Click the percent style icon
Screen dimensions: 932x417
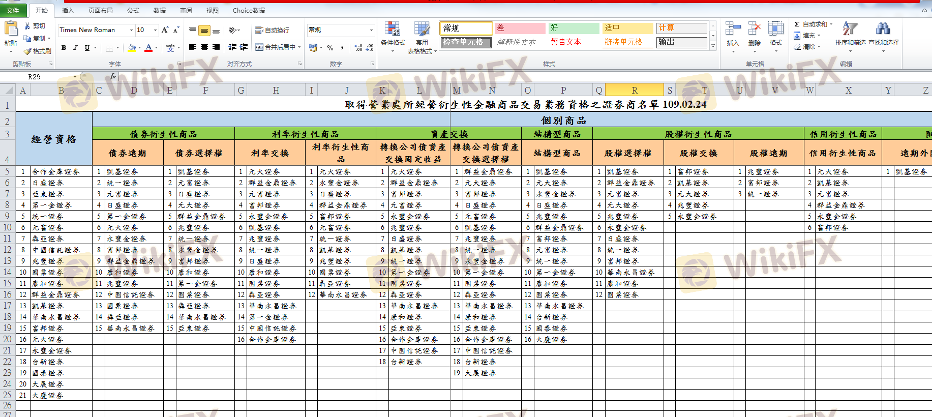pos(330,48)
